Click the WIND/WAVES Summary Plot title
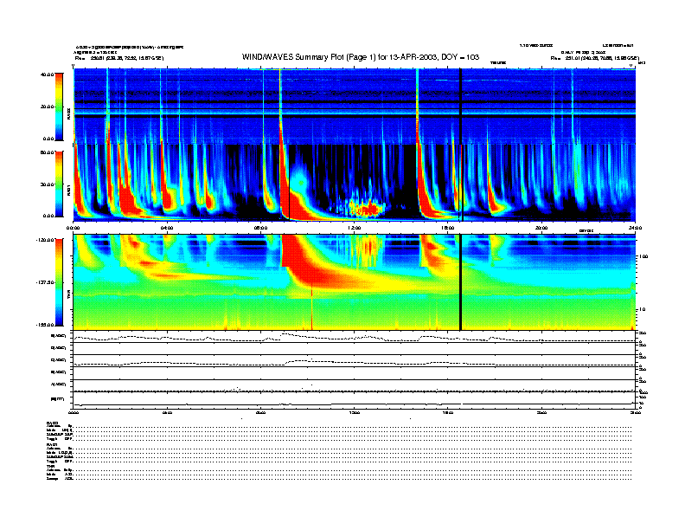This screenshot has height=530, width=685. pos(361,57)
